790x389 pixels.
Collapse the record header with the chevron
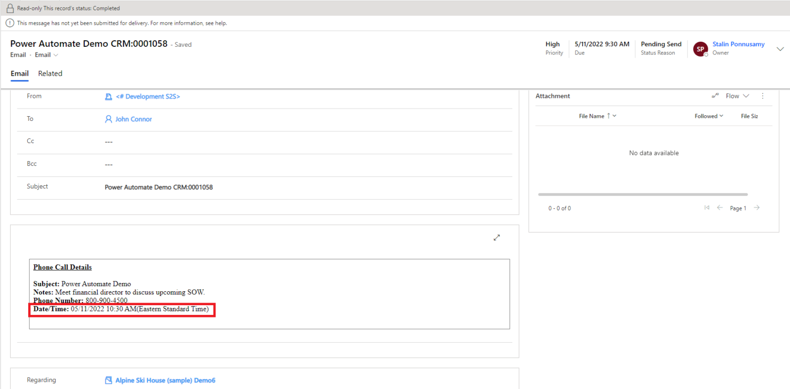point(780,48)
